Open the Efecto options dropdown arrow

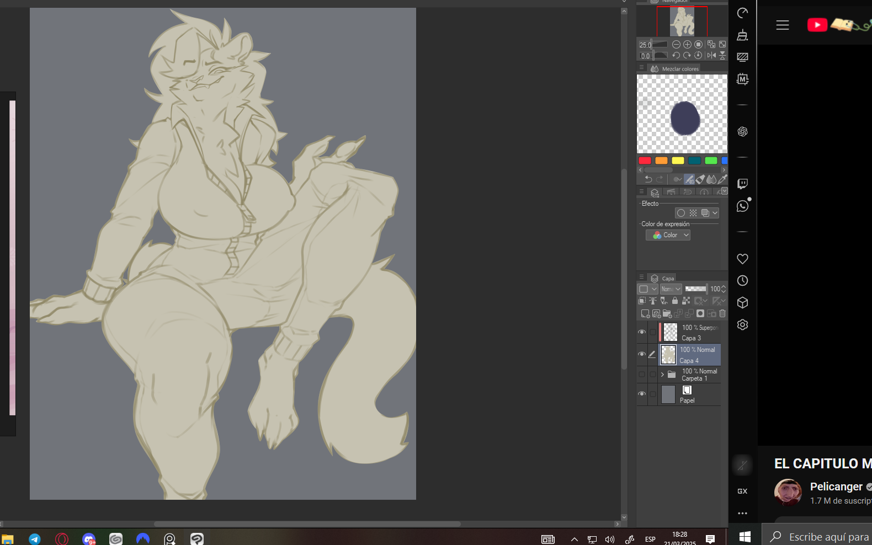[715, 213]
